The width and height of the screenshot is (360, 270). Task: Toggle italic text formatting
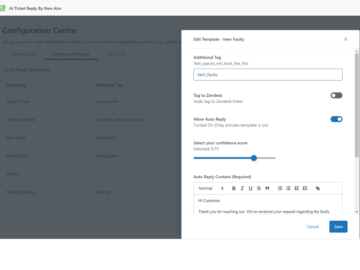pyautogui.click(x=242, y=188)
